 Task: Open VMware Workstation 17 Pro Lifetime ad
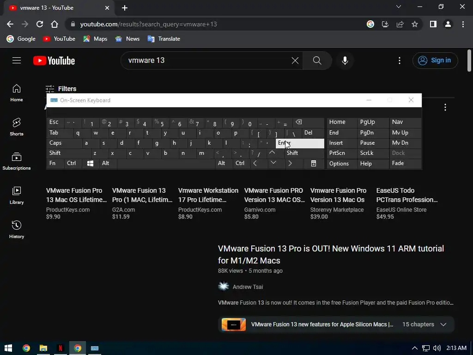[208, 195]
